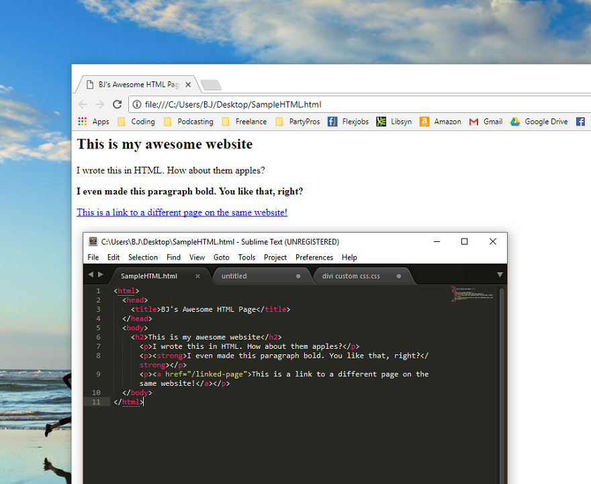
Task: Open Sublime's tab overflow dropdown arrow
Action: (500, 276)
